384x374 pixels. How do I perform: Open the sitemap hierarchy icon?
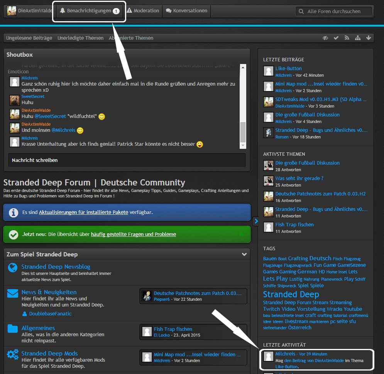coord(357,38)
